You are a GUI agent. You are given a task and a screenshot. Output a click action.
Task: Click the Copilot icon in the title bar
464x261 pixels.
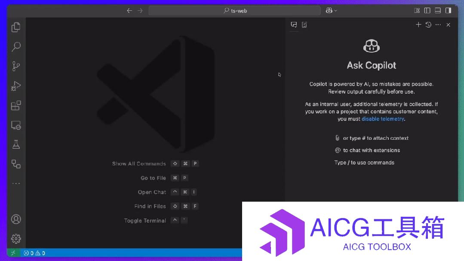[x=329, y=11]
